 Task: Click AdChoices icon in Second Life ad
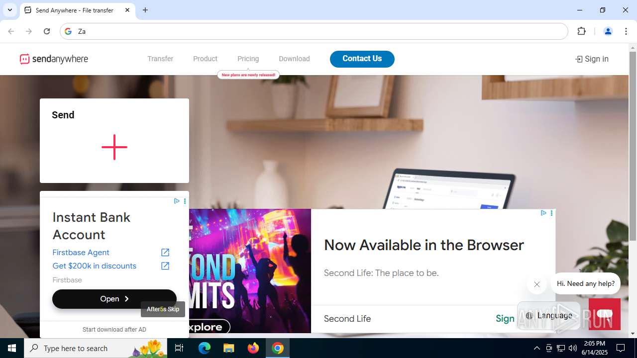click(x=543, y=213)
